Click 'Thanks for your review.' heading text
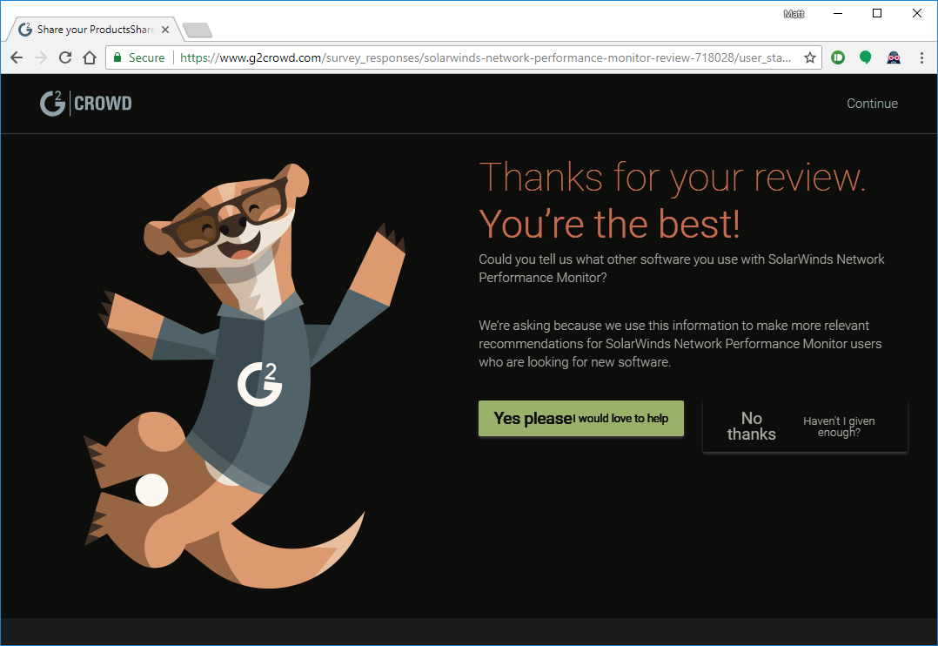 [673, 178]
